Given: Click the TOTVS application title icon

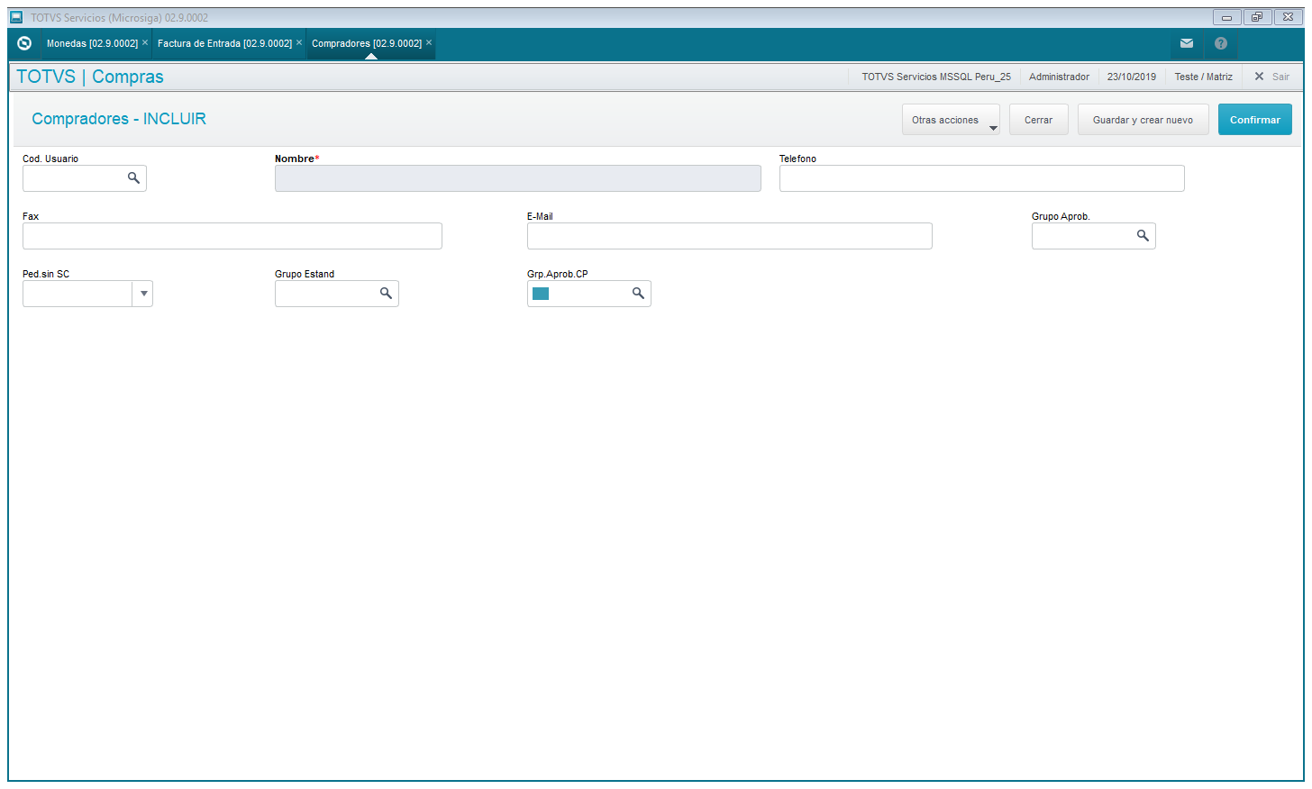Looking at the screenshot, I should click(x=16, y=17).
